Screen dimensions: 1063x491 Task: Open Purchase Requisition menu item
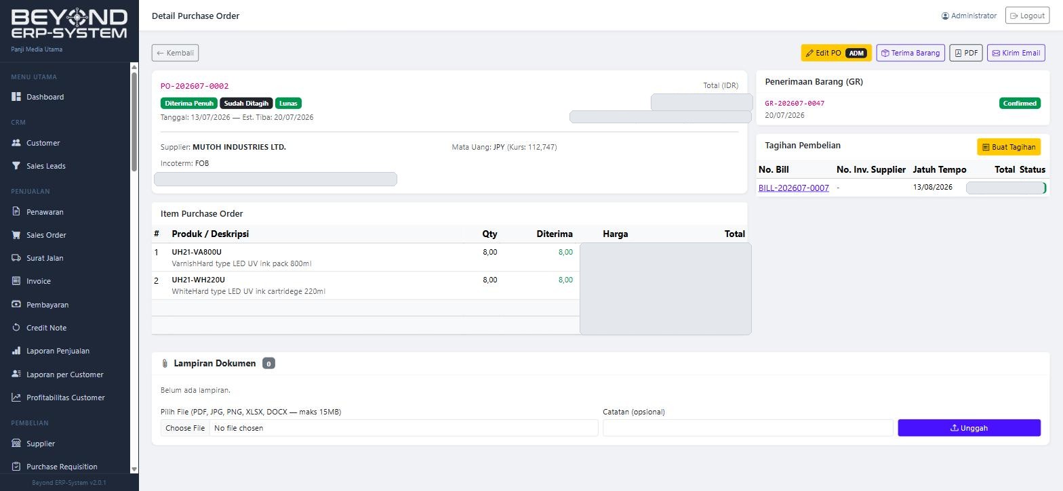[x=65, y=467]
